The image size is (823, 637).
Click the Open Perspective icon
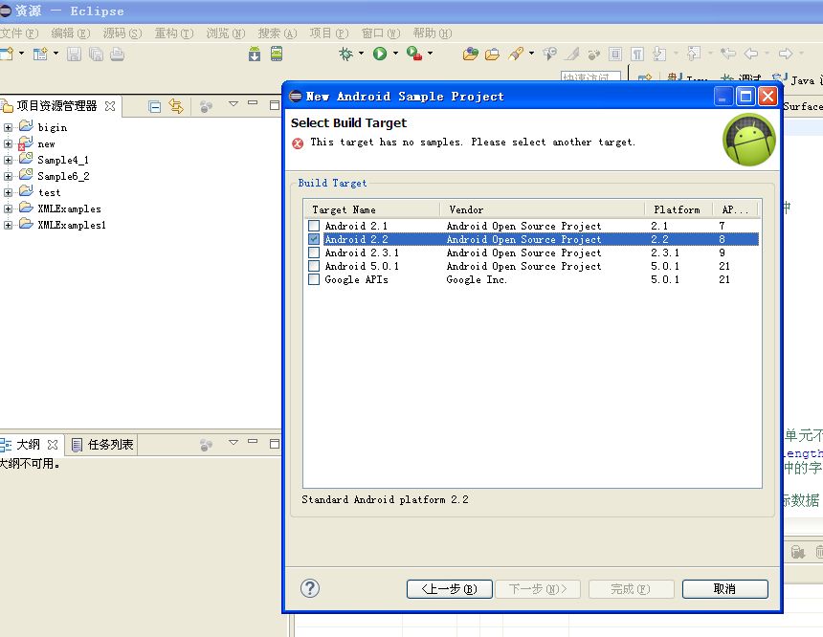[x=645, y=78]
